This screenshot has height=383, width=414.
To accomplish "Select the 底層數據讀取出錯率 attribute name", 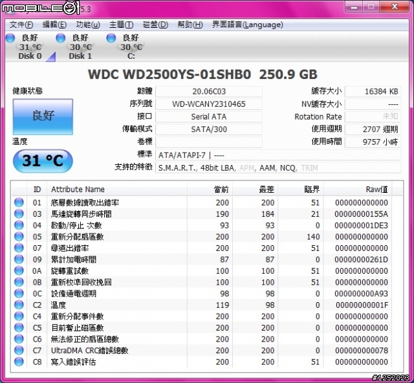I will (x=85, y=202).
